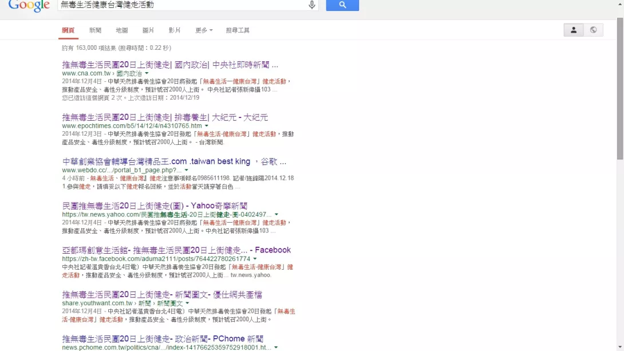Viewport: 624px width, 351px height.
Task: Open the 中央社即時新聞 result titled 推無毒生活民團20日上街健走
Action: (x=170, y=65)
